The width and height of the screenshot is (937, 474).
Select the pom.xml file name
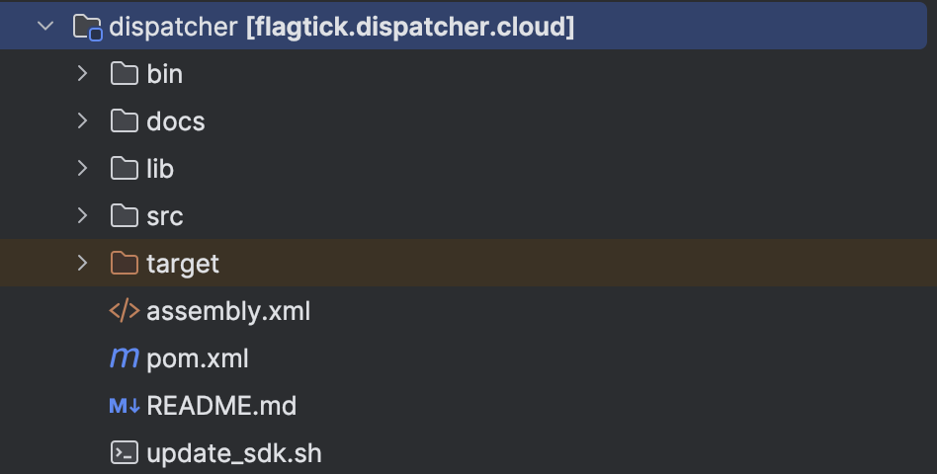tap(198, 358)
